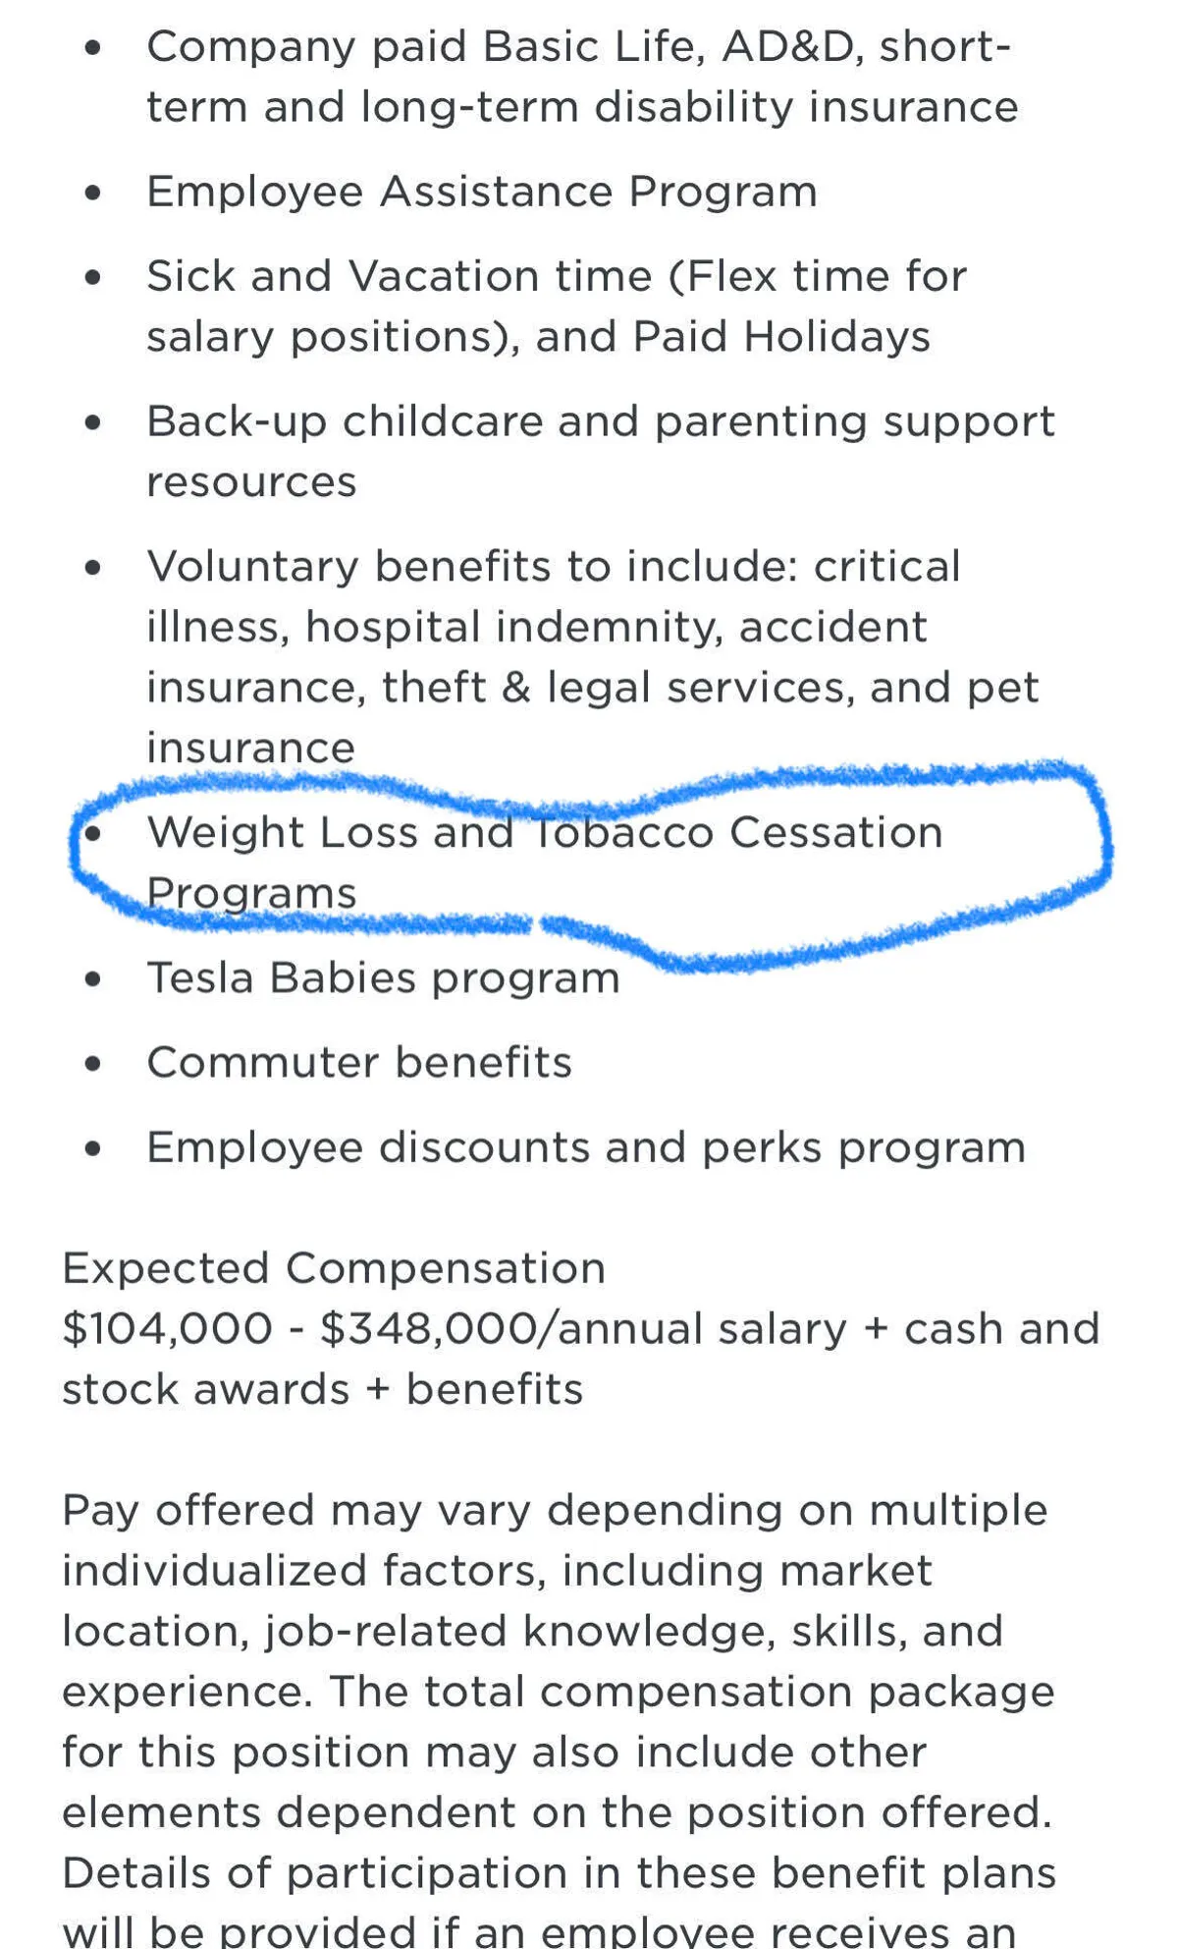The image size is (1178, 1949).
Task: Click the Company paid Basic Life text
Action: coord(424,47)
